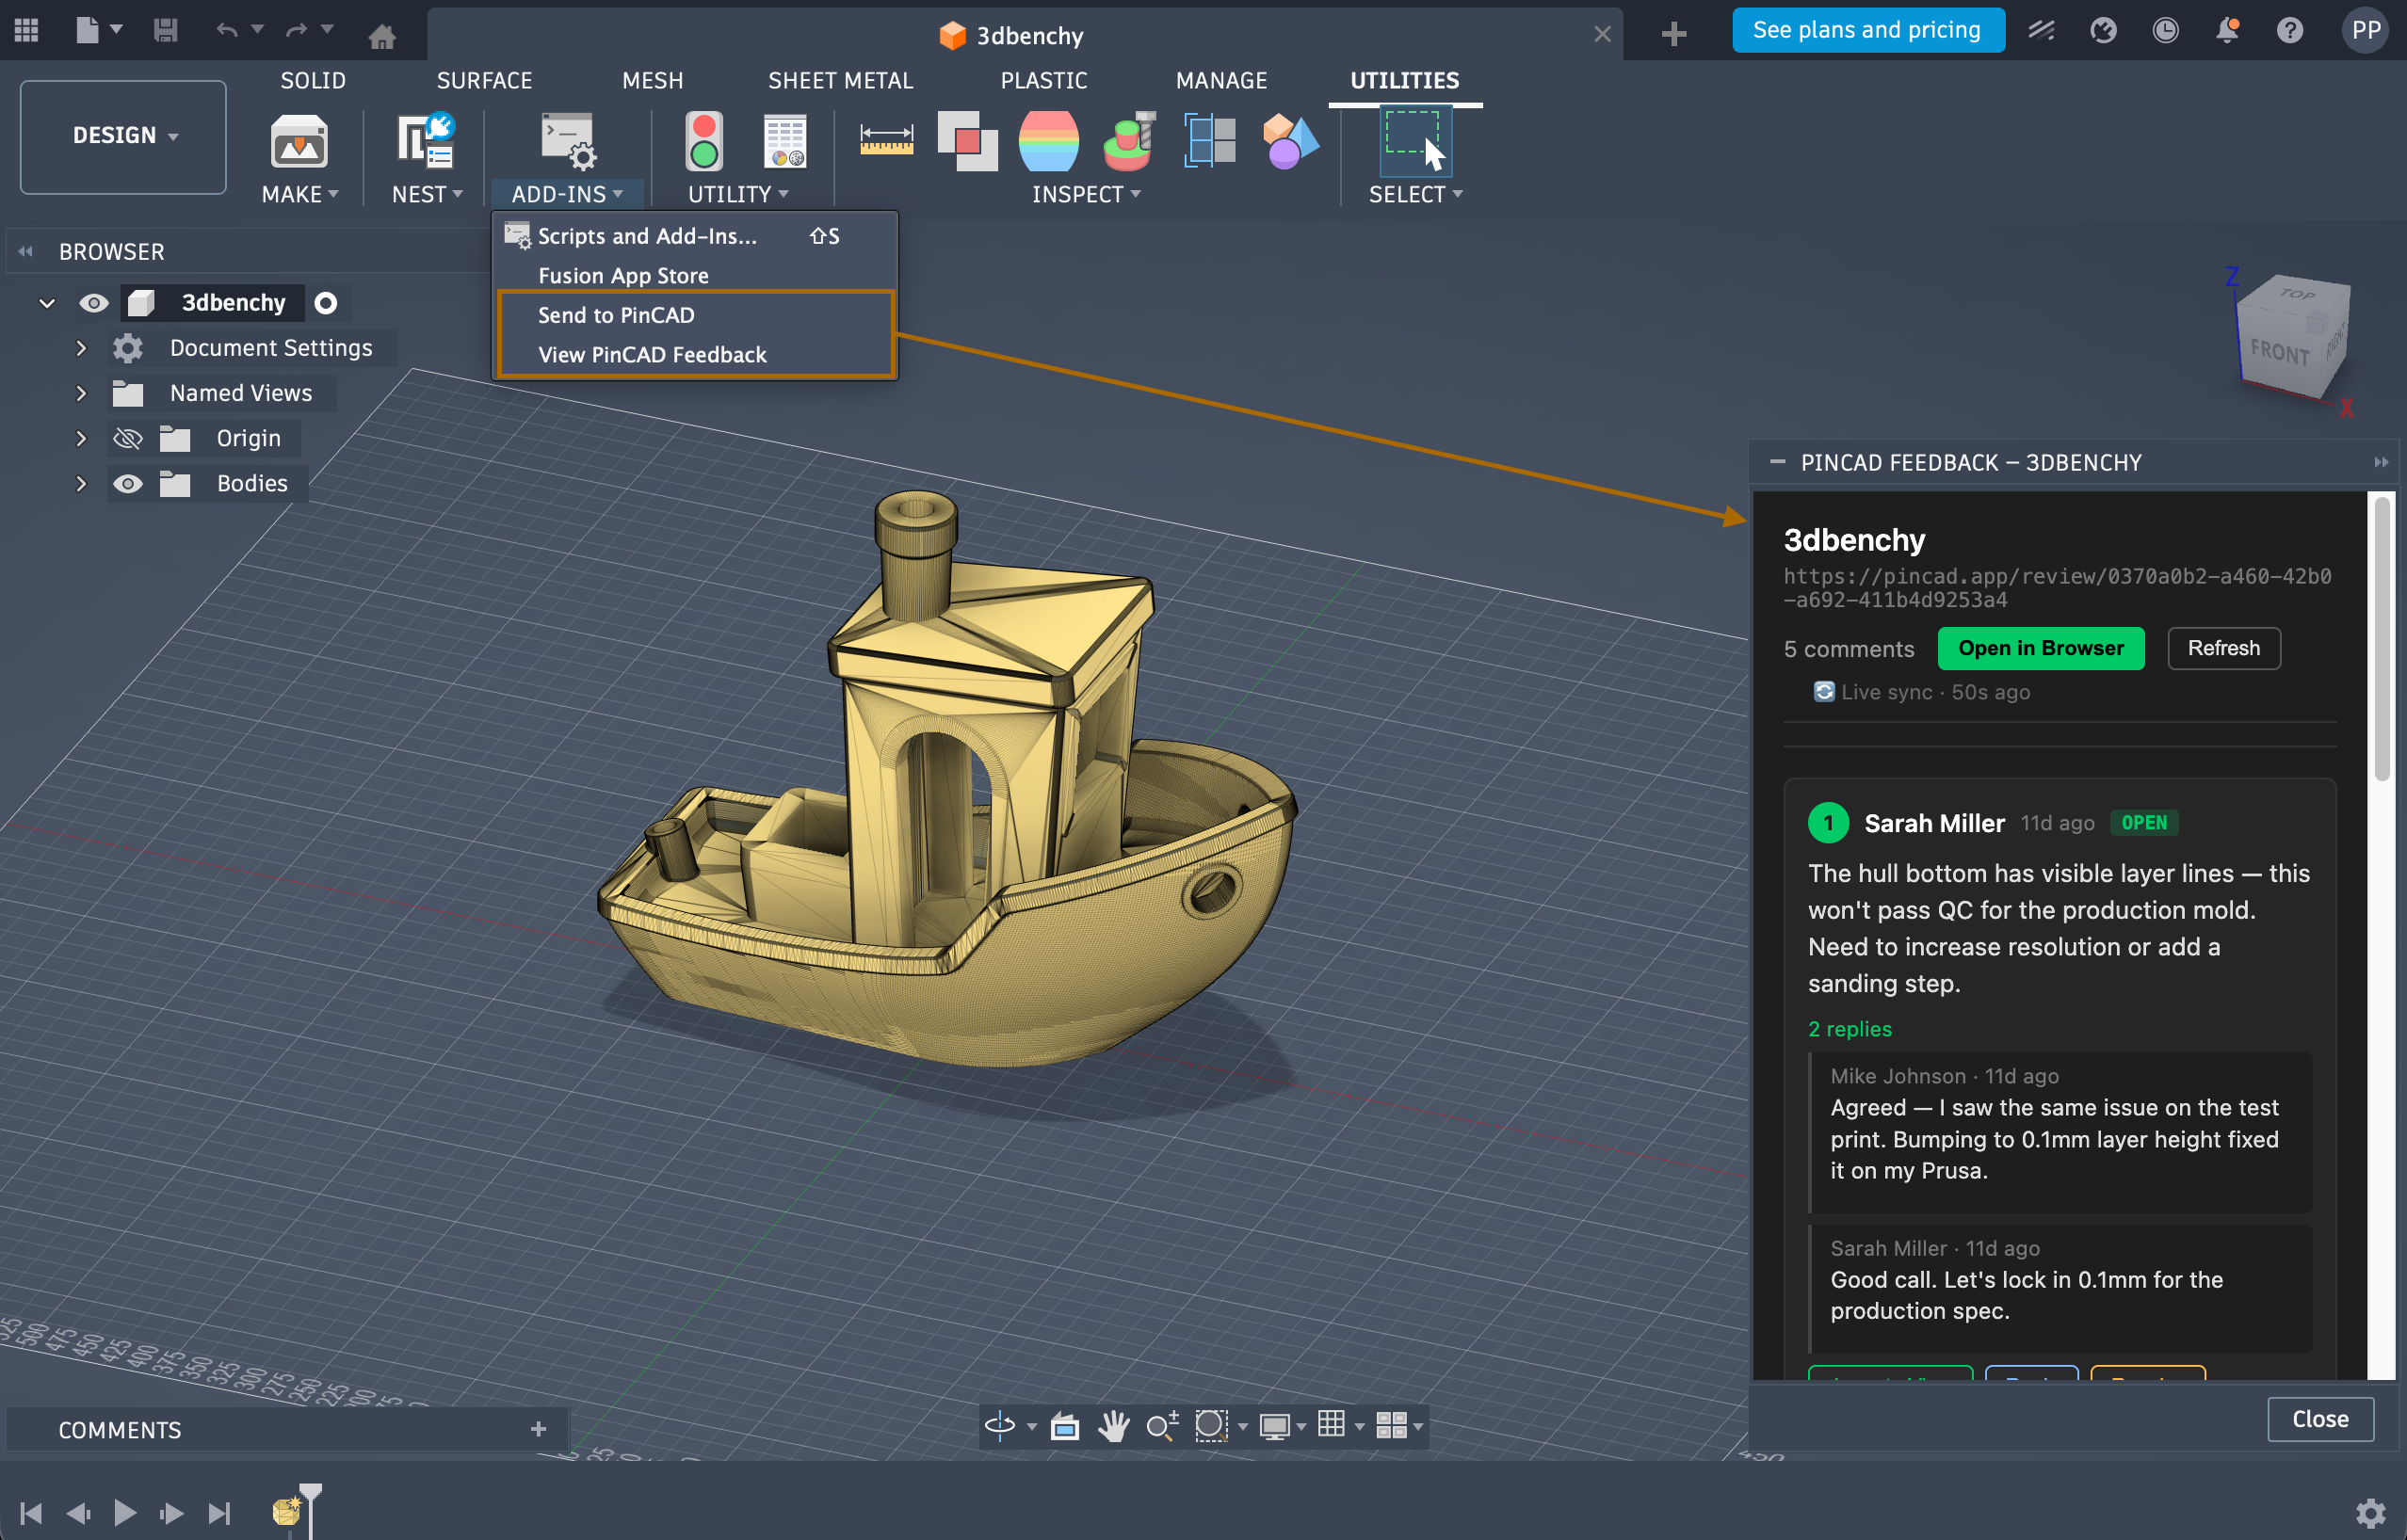The width and height of the screenshot is (2407, 1540).
Task: Click the PinCAD panel vertical scrollbar
Action: (x=2382, y=640)
